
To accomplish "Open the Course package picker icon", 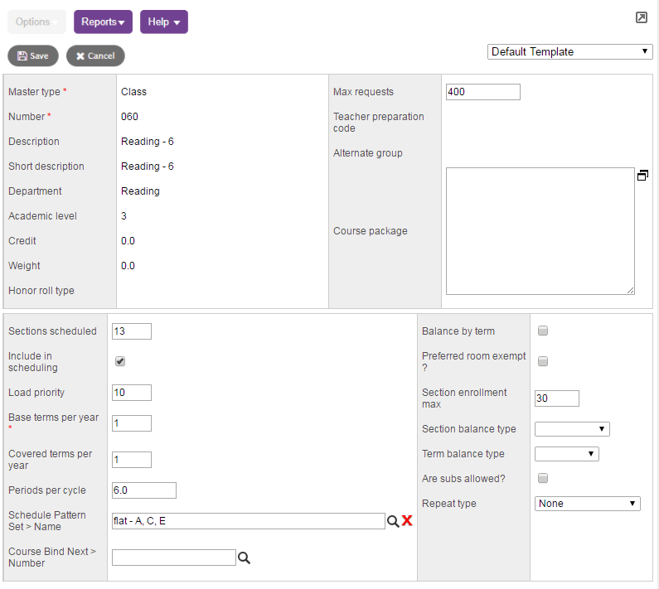I will 642,176.
